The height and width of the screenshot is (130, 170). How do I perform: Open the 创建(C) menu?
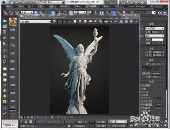pos(52,6)
